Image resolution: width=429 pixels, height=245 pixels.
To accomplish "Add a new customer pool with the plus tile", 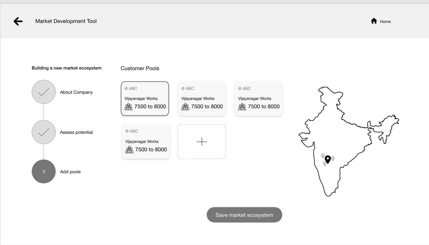I will 202,142.
